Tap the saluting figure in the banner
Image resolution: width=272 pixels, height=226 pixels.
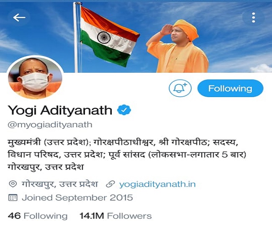[x=177, y=46]
